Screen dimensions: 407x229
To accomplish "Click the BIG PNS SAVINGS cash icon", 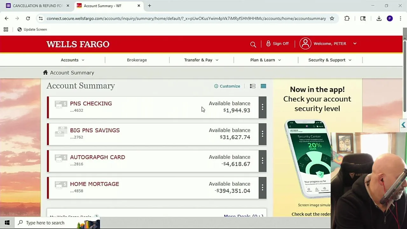I will pos(61,131).
